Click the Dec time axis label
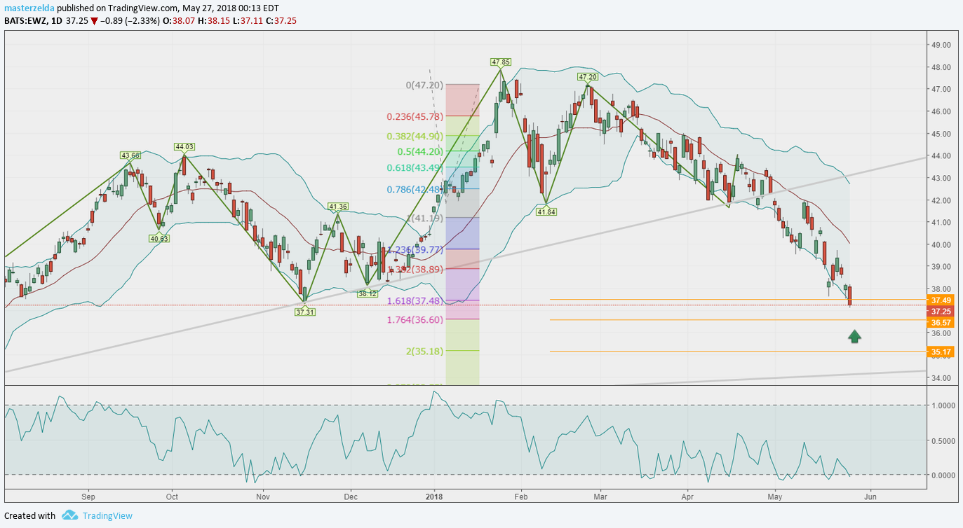Viewport: 963px width, 528px height. coord(351,496)
